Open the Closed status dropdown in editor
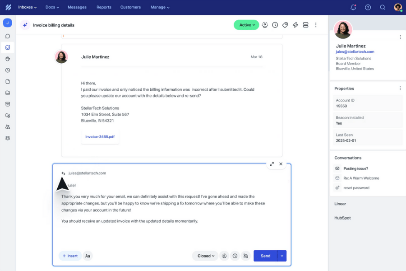 coord(205,256)
